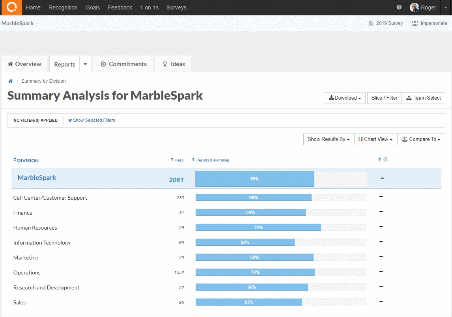Click the 2019 Survey document icon
This screenshot has width=452, height=317.
(x=371, y=23)
